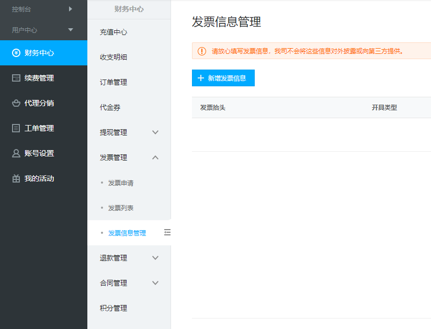The height and width of the screenshot is (329, 431).
Task: Expand the 退款管理 chevron
Action: (155, 258)
